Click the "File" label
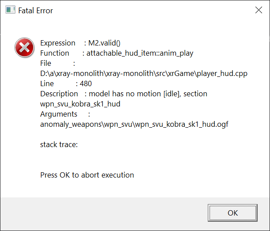Viewport: 270px width, 231px height. (x=46, y=63)
